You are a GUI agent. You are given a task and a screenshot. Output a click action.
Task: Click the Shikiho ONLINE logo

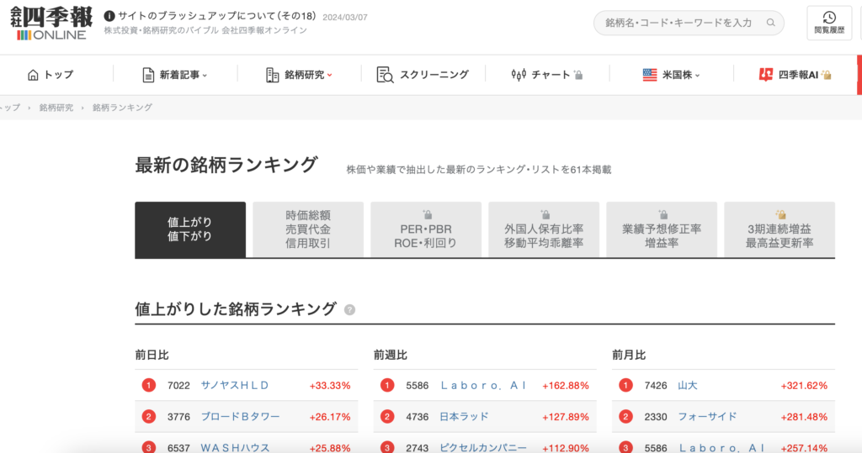(x=51, y=24)
